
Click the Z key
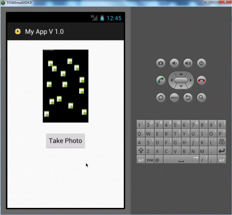coord(150,151)
